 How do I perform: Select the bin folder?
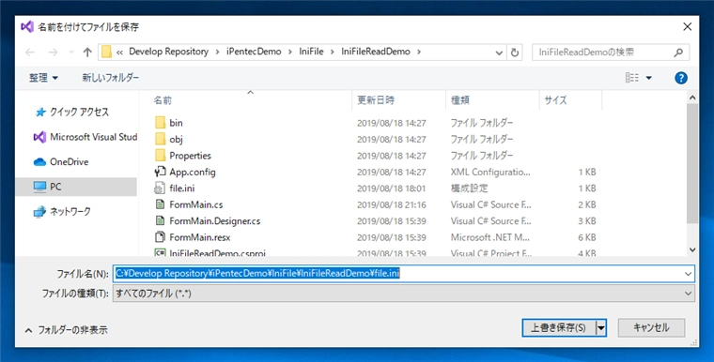click(176, 123)
